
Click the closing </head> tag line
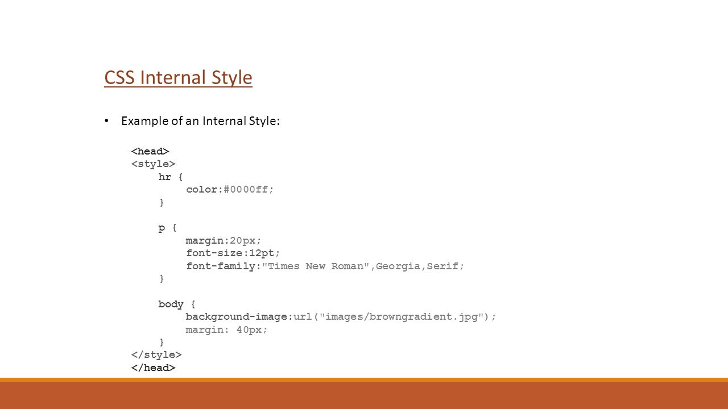[154, 368]
